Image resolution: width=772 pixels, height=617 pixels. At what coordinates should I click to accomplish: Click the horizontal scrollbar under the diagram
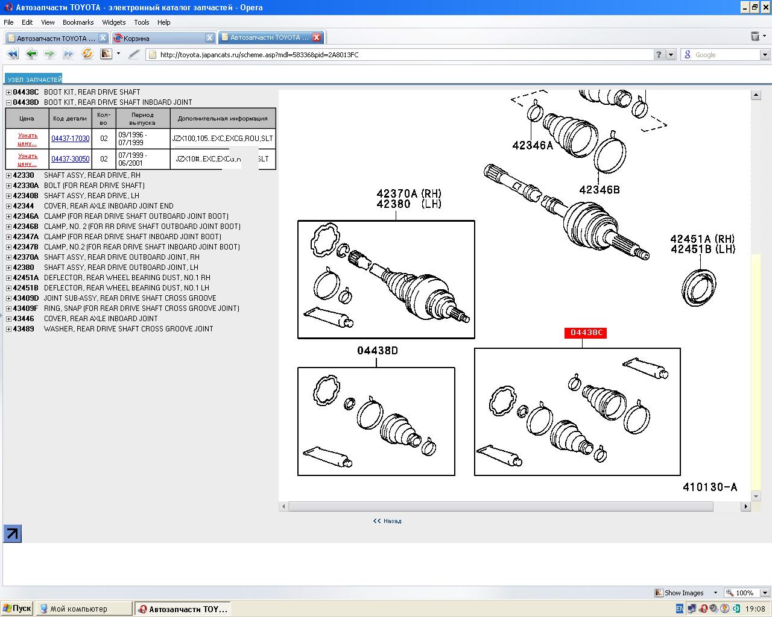click(x=501, y=507)
